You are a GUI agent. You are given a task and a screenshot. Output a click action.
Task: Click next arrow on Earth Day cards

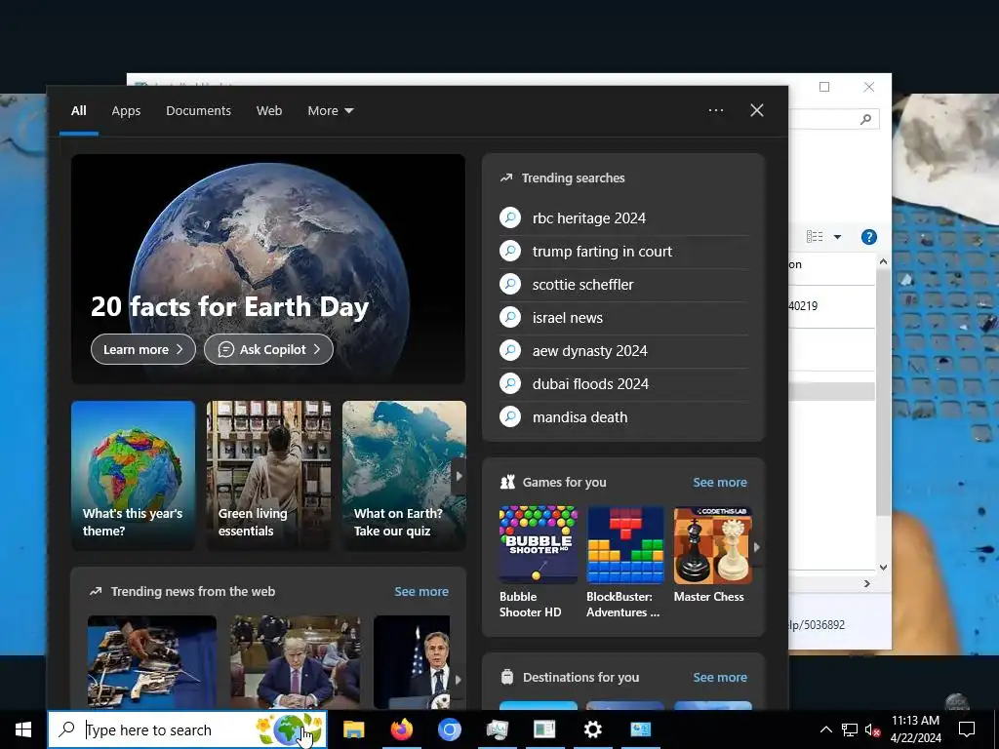pos(459,476)
